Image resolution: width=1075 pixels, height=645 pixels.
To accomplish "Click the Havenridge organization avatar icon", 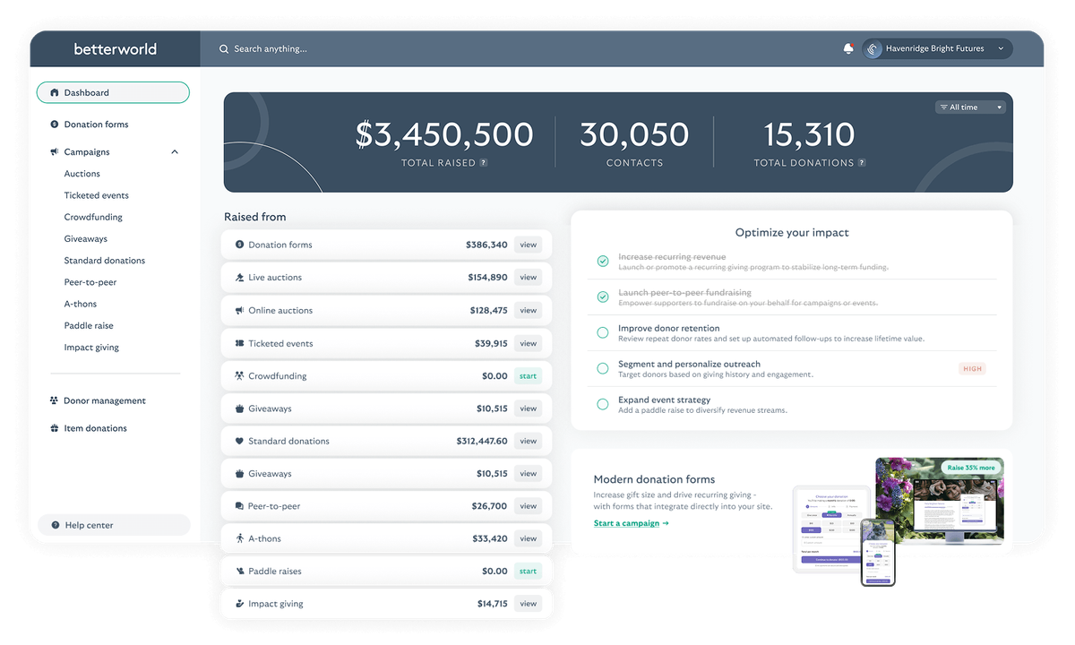I will click(x=873, y=49).
